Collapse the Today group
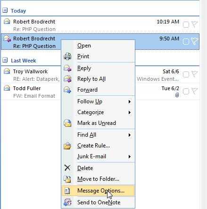The image size is (207, 209). pyautogui.click(x=5, y=10)
